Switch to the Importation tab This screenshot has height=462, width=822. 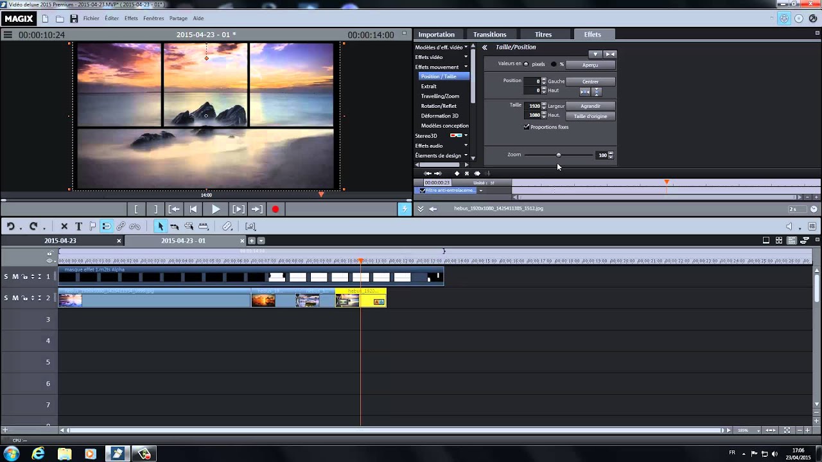[x=437, y=35]
